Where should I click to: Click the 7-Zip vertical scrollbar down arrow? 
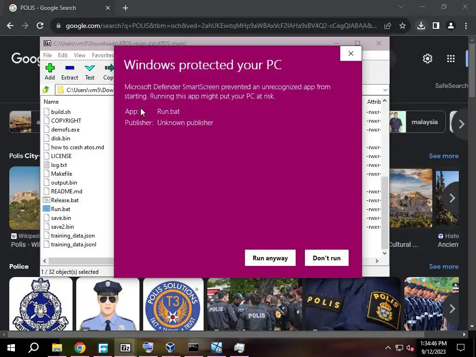pyautogui.click(x=384, y=253)
